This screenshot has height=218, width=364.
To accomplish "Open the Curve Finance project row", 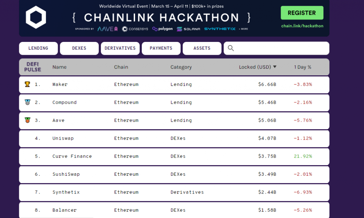I will pos(72,156).
